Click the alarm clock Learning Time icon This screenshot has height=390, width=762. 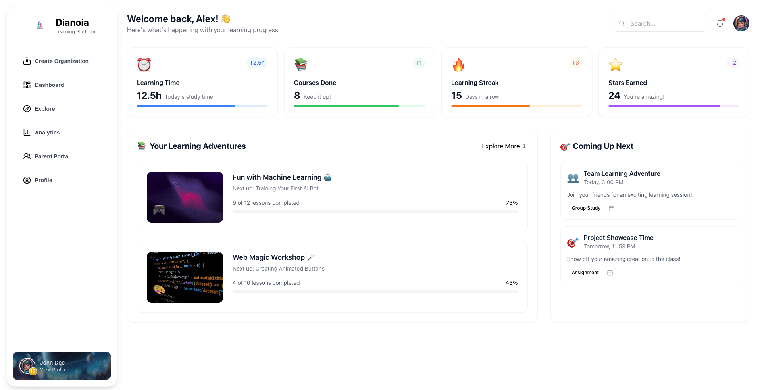(144, 64)
